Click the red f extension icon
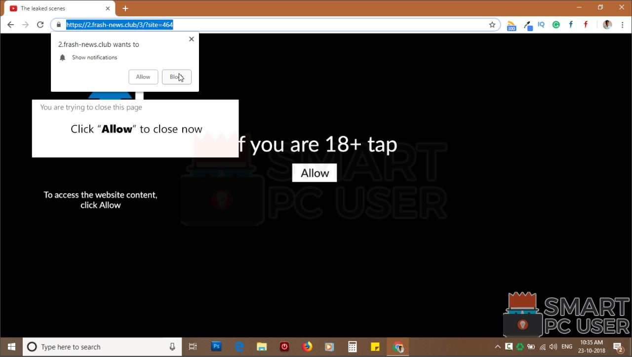The height and width of the screenshot is (357, 632). 586,25
